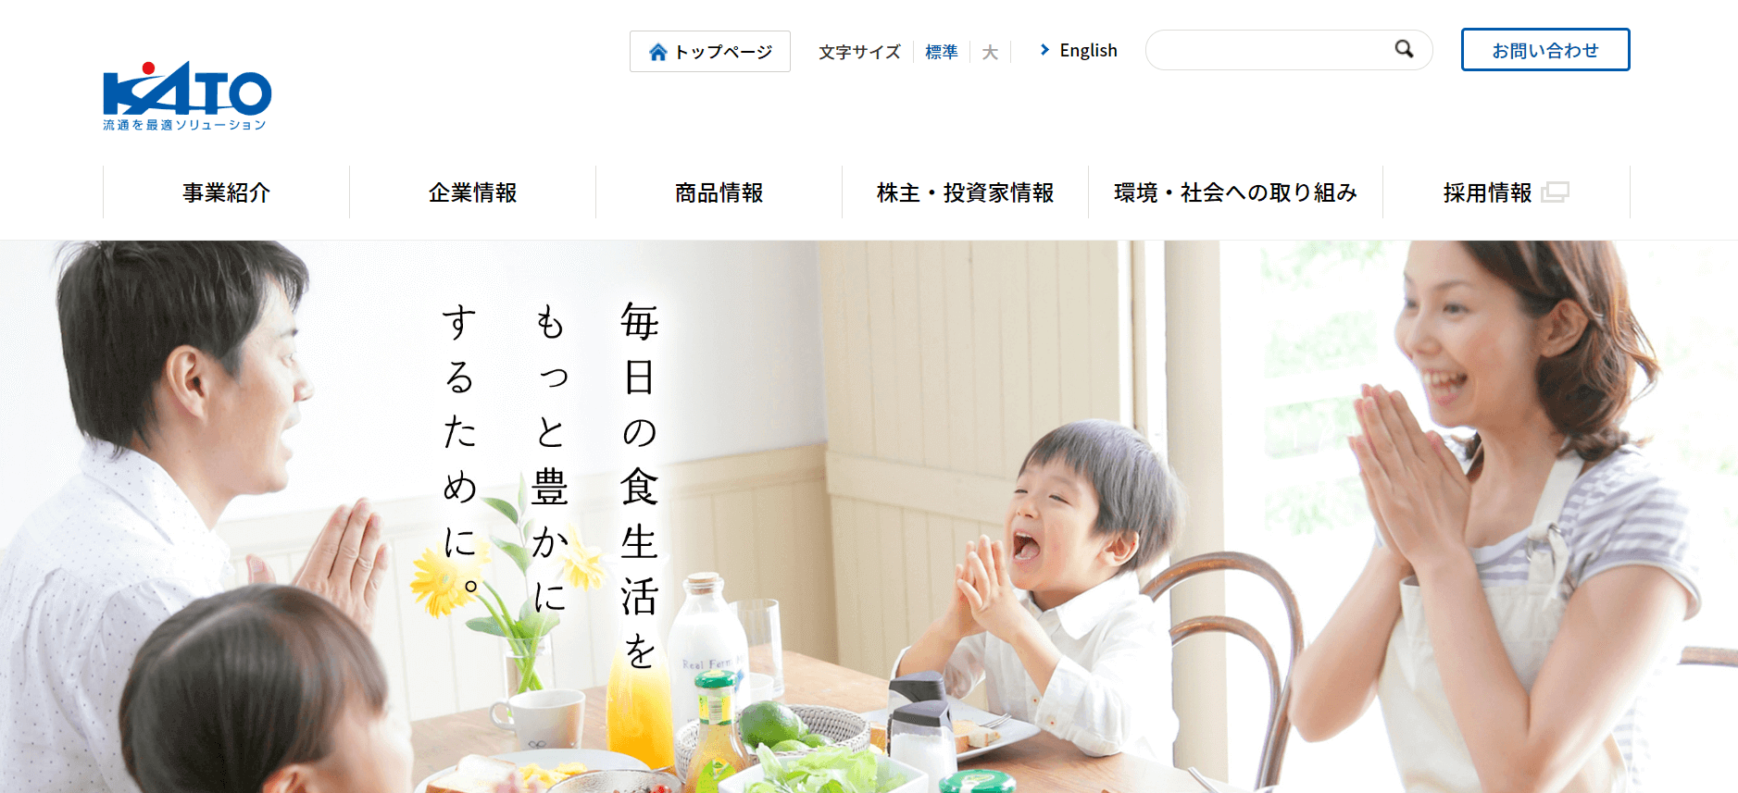Open 環境・社会への取り組み menu
Image resolution: width=1738 pixels, height=793 pixels.
1235,192
